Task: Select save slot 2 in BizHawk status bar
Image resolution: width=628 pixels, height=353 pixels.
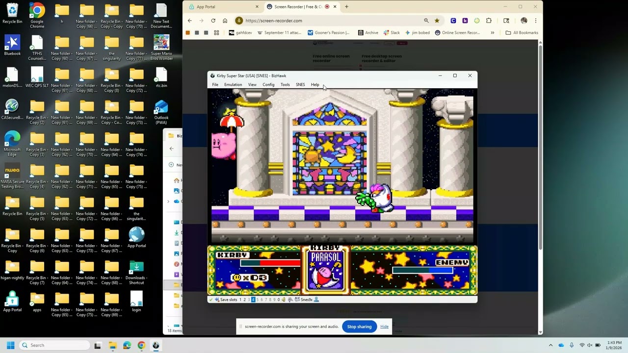Action: [244, 300]
